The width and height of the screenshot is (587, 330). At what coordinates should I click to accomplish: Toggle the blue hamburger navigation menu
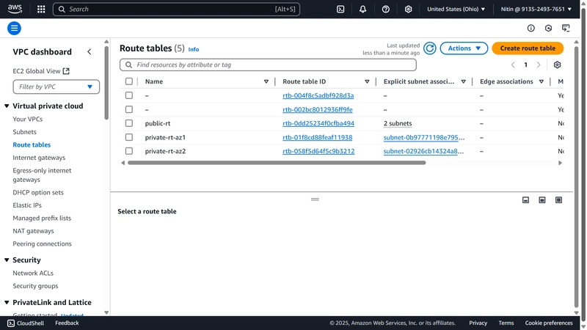(x=14, y=28)
